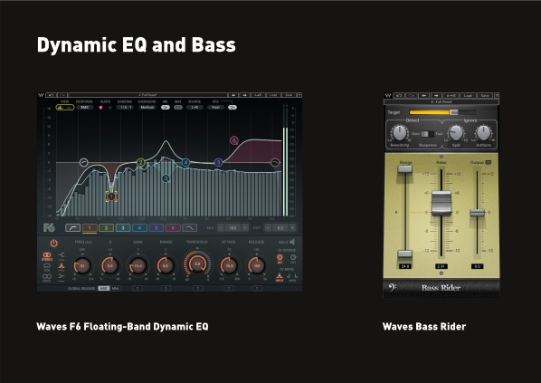Select band 5 tab in F6

tap(157, 228)
